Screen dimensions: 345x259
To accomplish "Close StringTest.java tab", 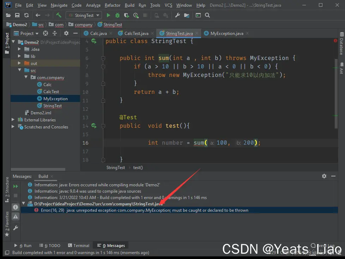I will [197, 33].
